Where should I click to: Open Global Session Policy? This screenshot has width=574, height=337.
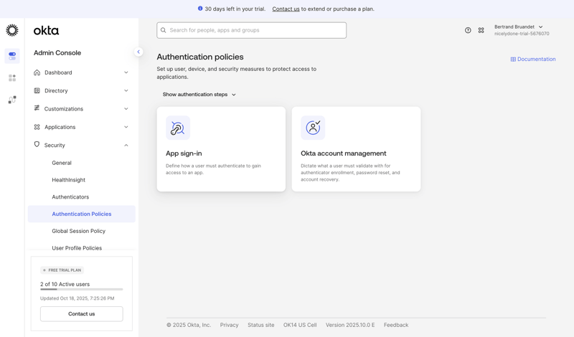point(79,231)
